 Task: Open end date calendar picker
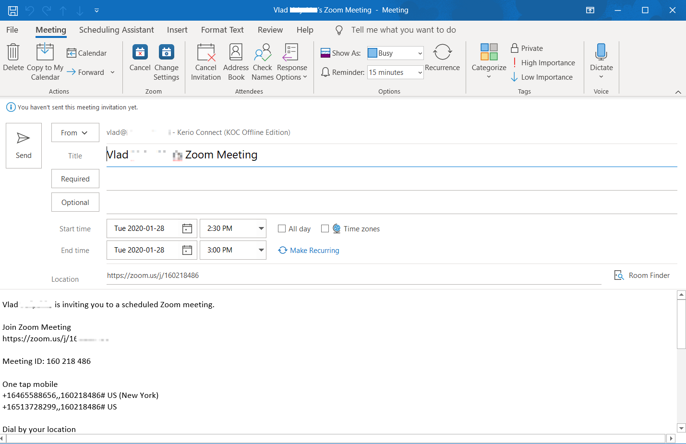pyautogui.click(x=187, y=250)
